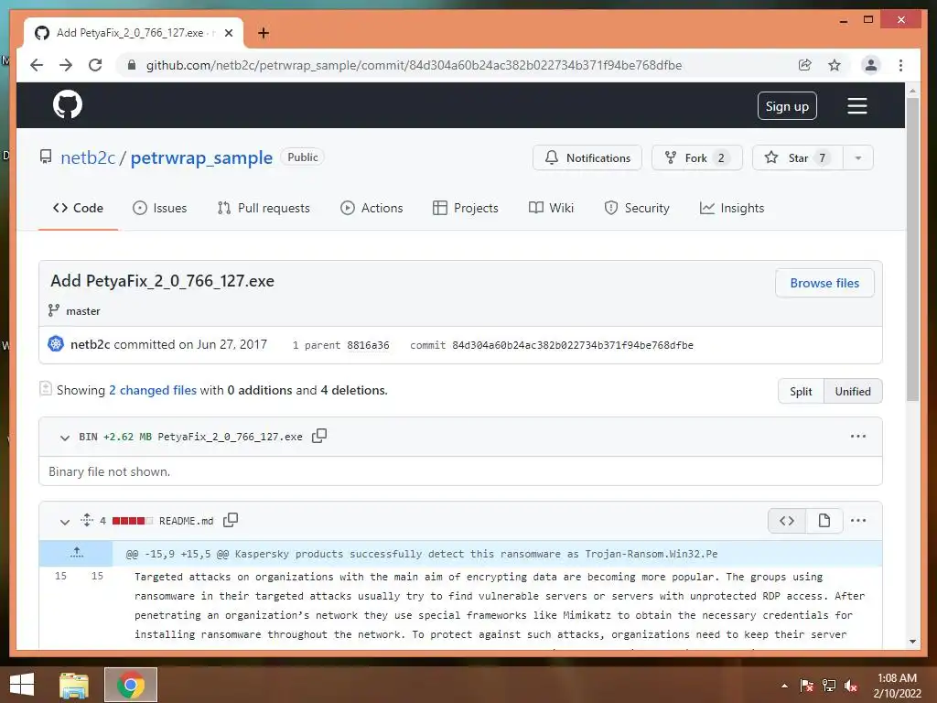View site security lock information
Screen dimensions: 937x703
tap(132, 65)
